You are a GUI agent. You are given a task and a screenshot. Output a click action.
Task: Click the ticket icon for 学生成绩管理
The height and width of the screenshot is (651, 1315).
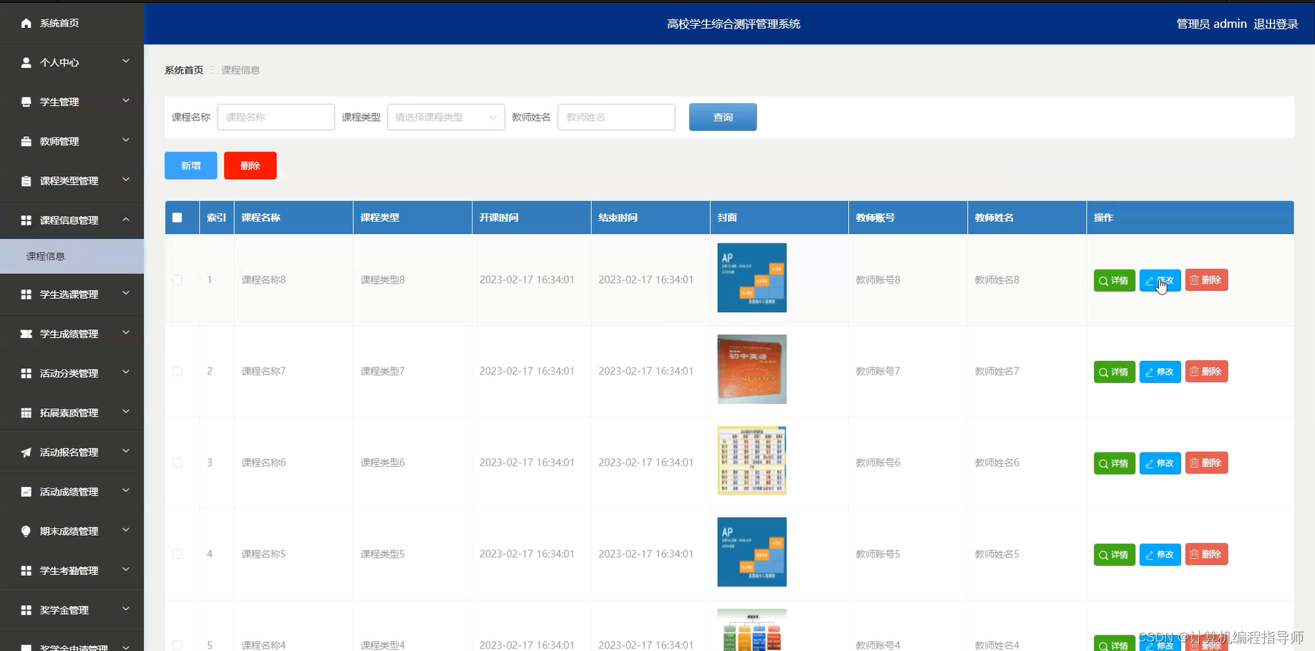tap(26, 334)
